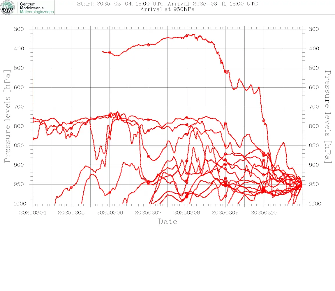Click the right axis 950 label

click(x=314, y=184)
